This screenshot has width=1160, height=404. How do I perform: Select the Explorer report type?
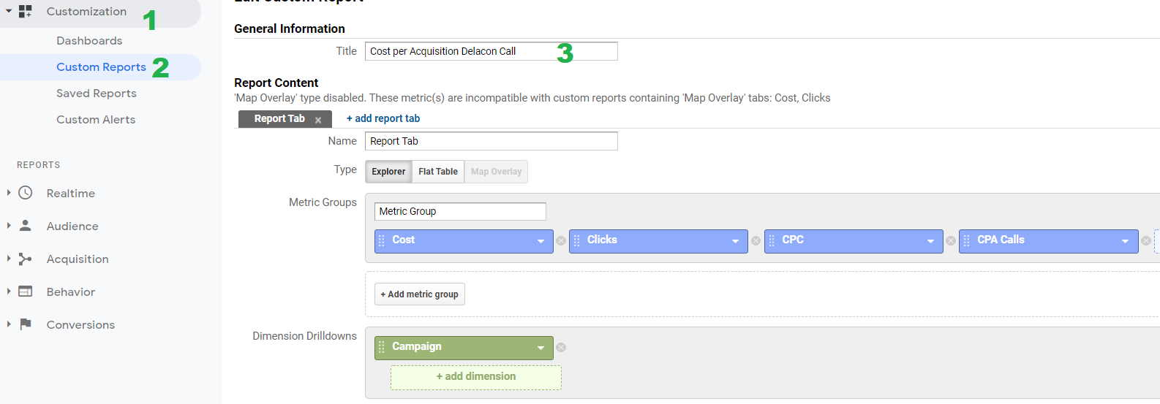[388, 172]
